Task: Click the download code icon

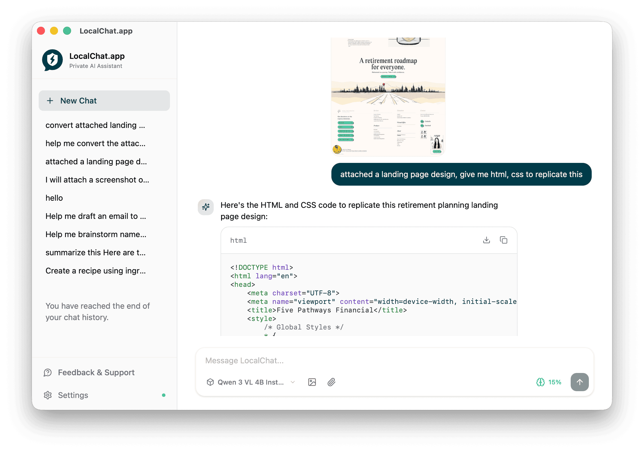Action: pyautogui.click(x=486, y=240)
